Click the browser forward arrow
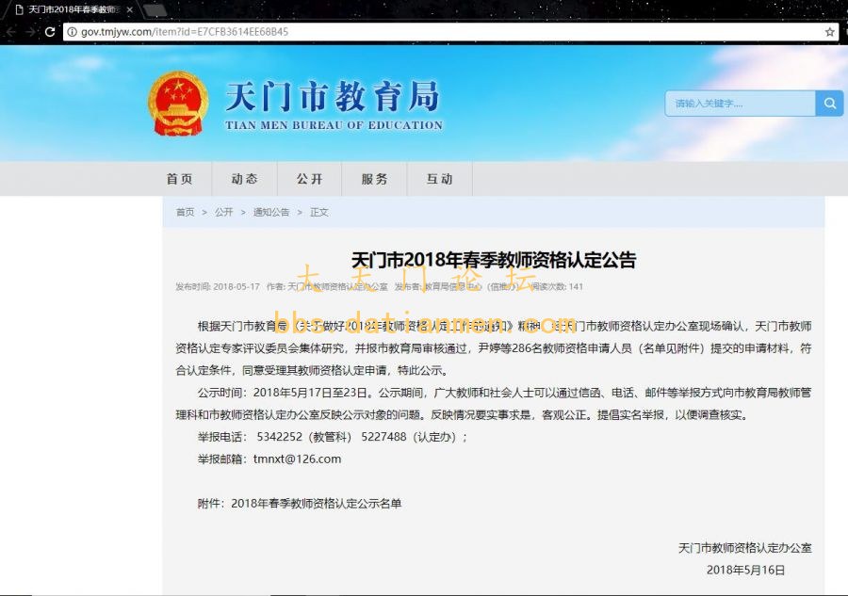The width and height of the screenshot is (848, 596). tap(30, 32)
